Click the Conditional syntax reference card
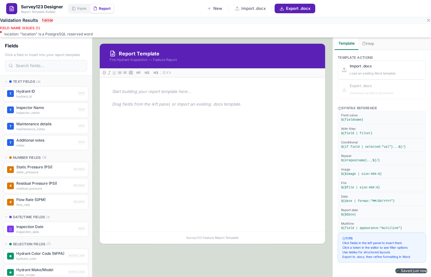This screenshot has width=431, height=277. (382, 145)
